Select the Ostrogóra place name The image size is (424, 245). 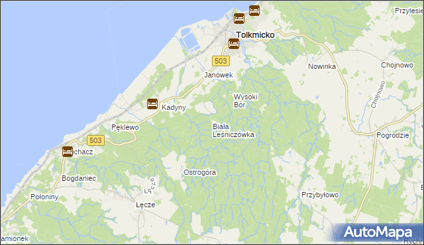(x=199, y=172)
